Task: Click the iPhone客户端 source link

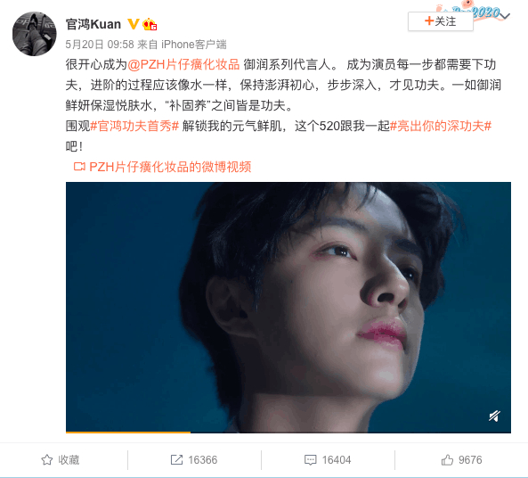Action: tap(193, 45)
